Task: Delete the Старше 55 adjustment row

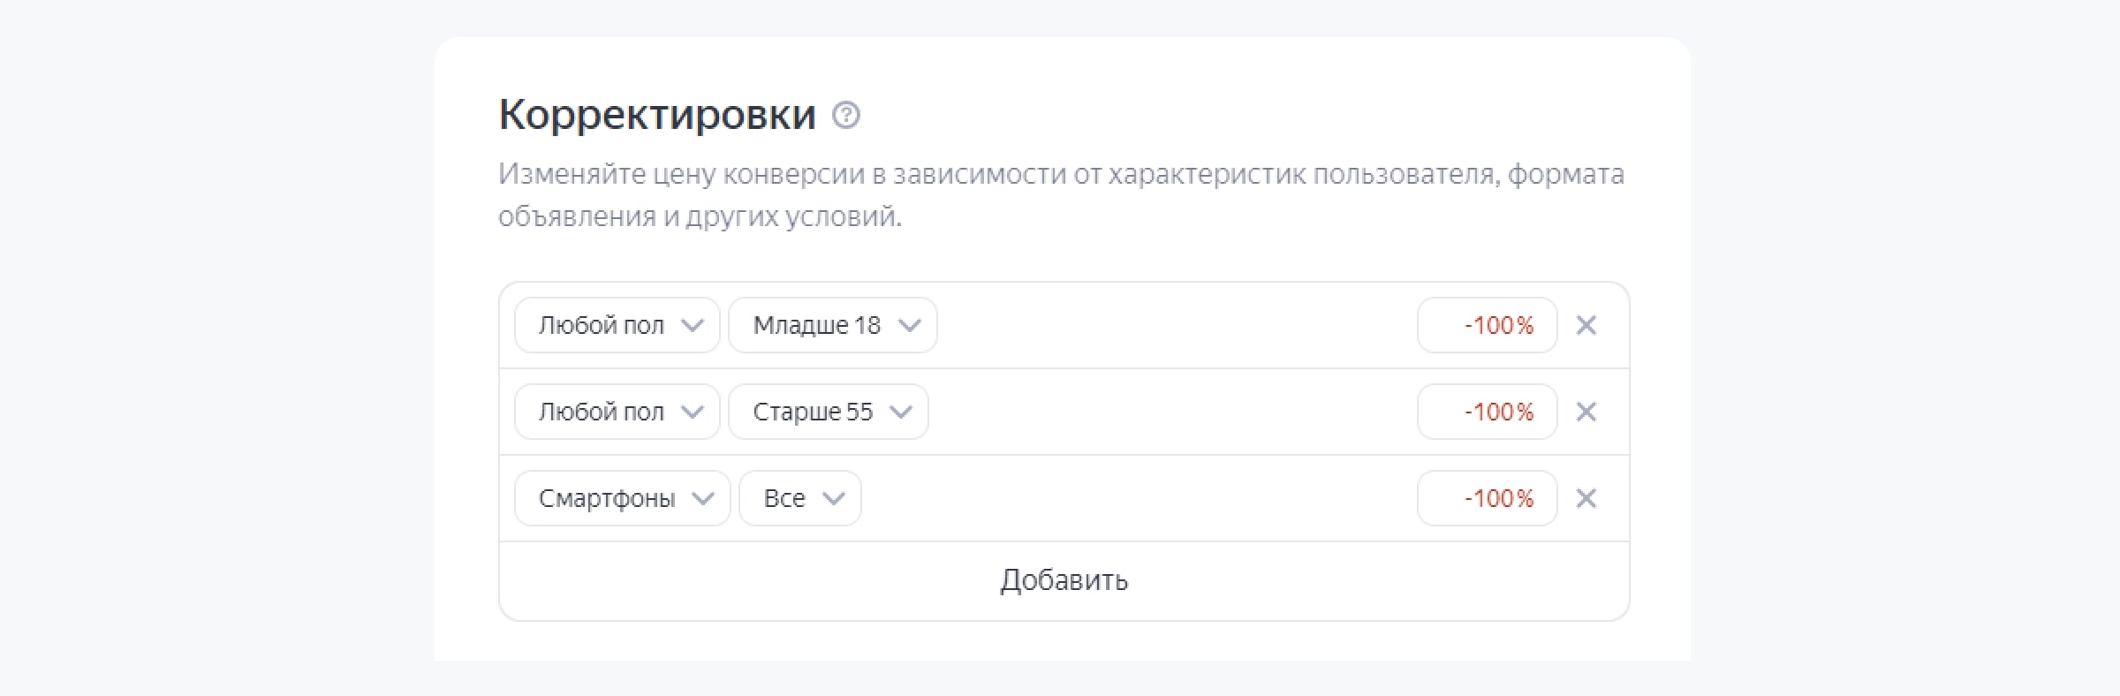Action: click(1586, 412)
